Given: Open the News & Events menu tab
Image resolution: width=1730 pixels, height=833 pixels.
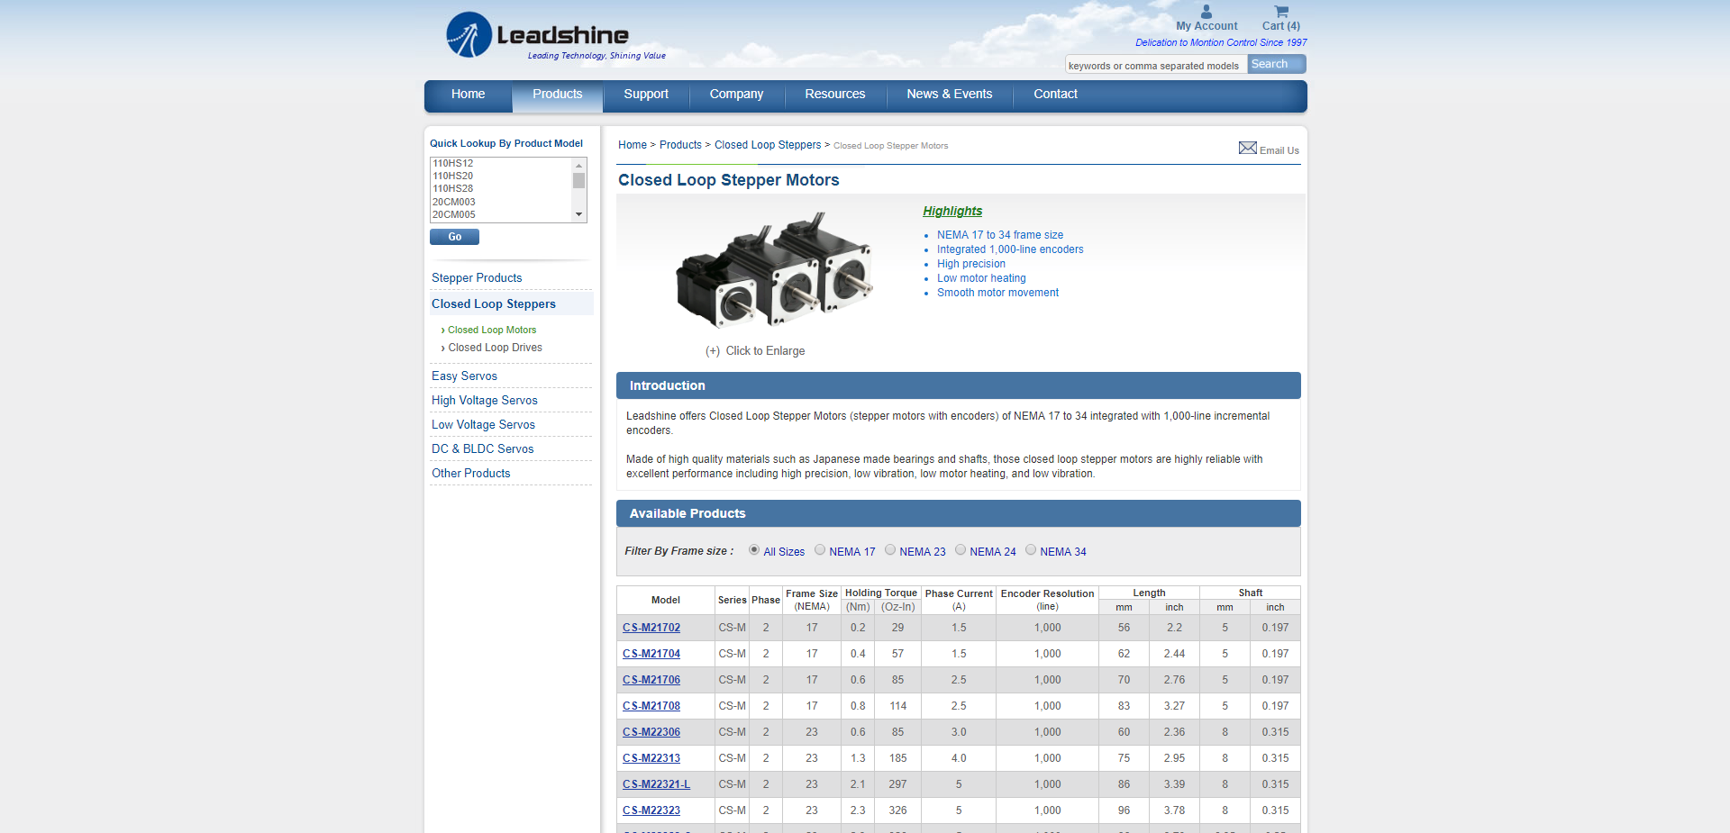Looking at the screenshot, I should (x=950, y=95).
